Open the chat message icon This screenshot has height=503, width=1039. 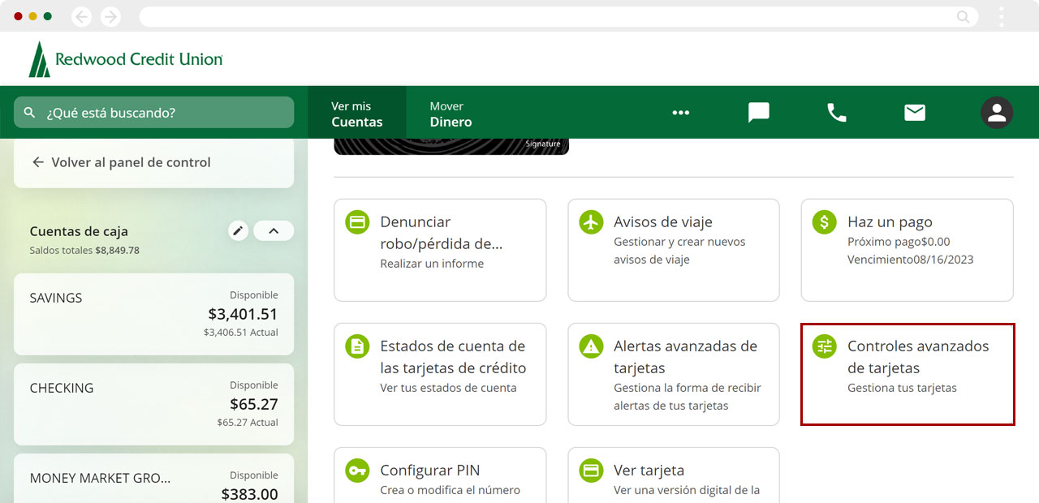coord(758,113)
